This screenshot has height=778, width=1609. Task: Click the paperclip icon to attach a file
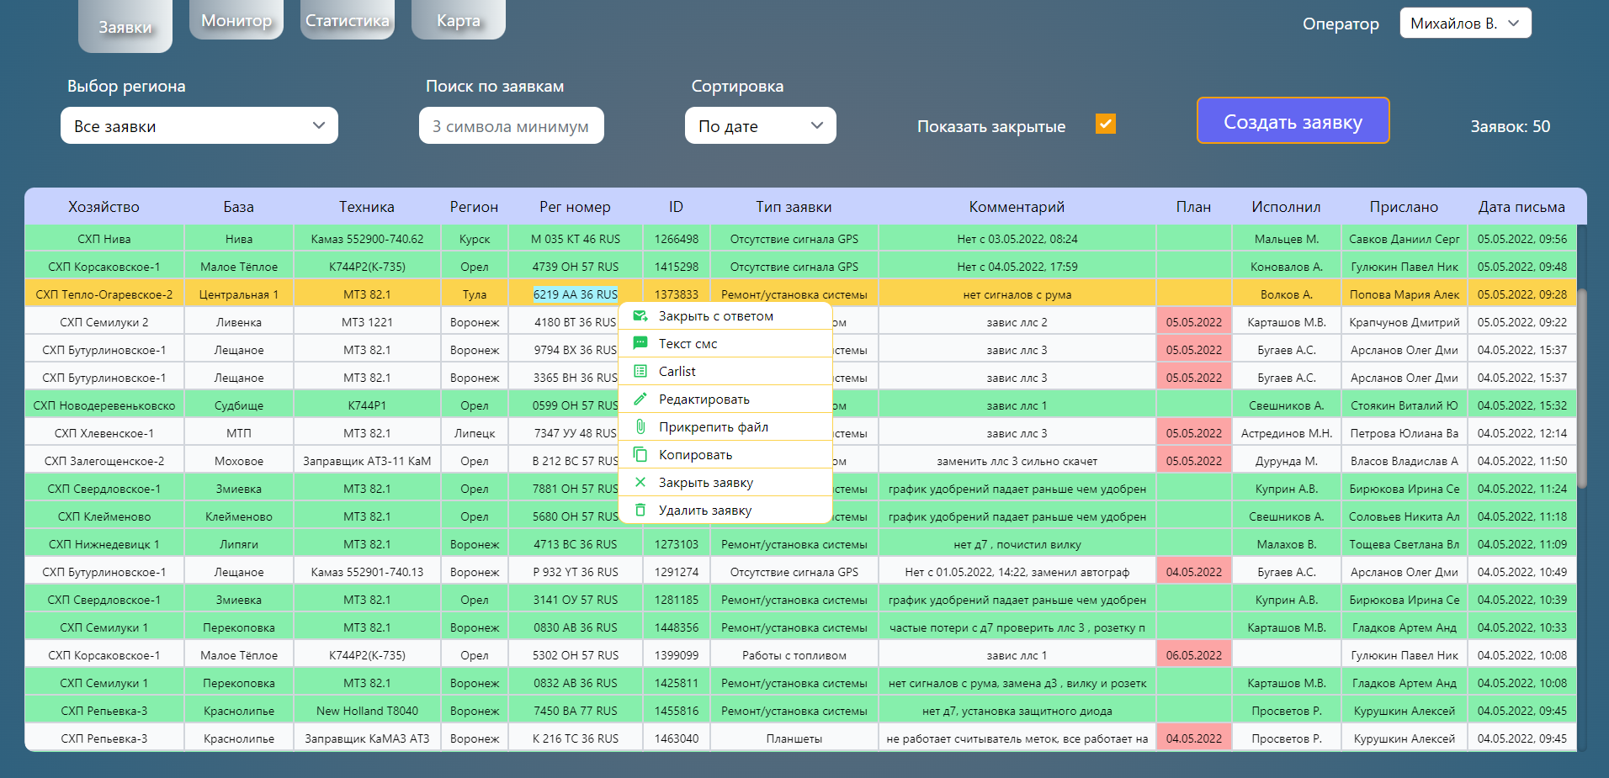click(x=640, y=426)
